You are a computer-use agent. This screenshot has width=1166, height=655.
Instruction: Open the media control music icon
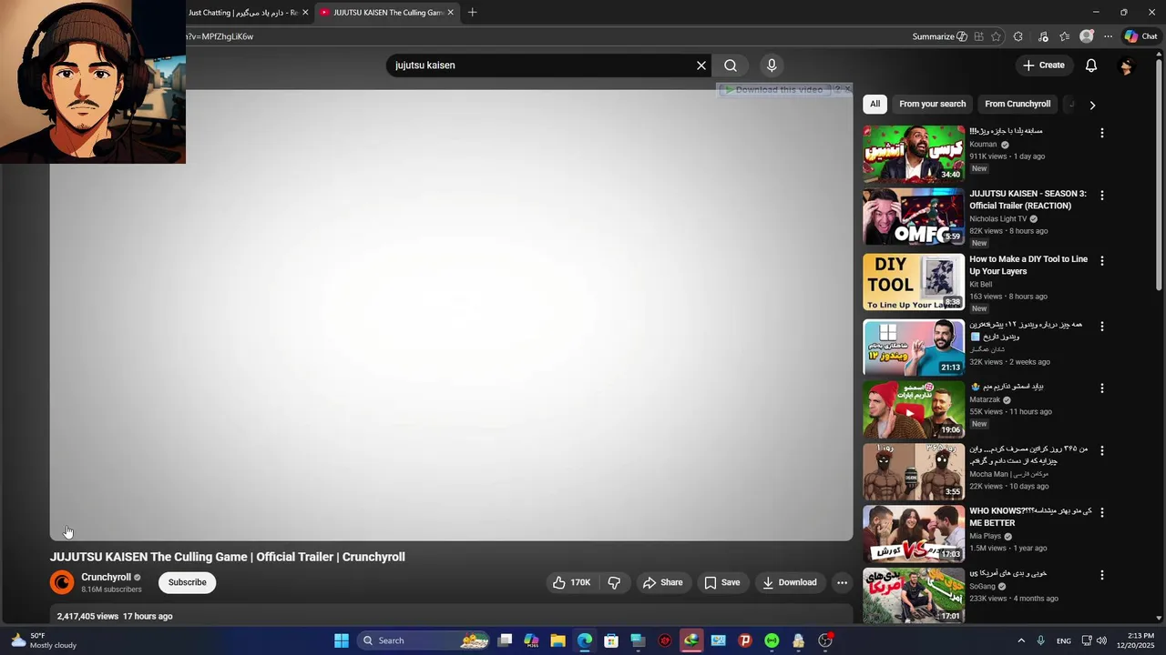click(x=1043, y=36)
